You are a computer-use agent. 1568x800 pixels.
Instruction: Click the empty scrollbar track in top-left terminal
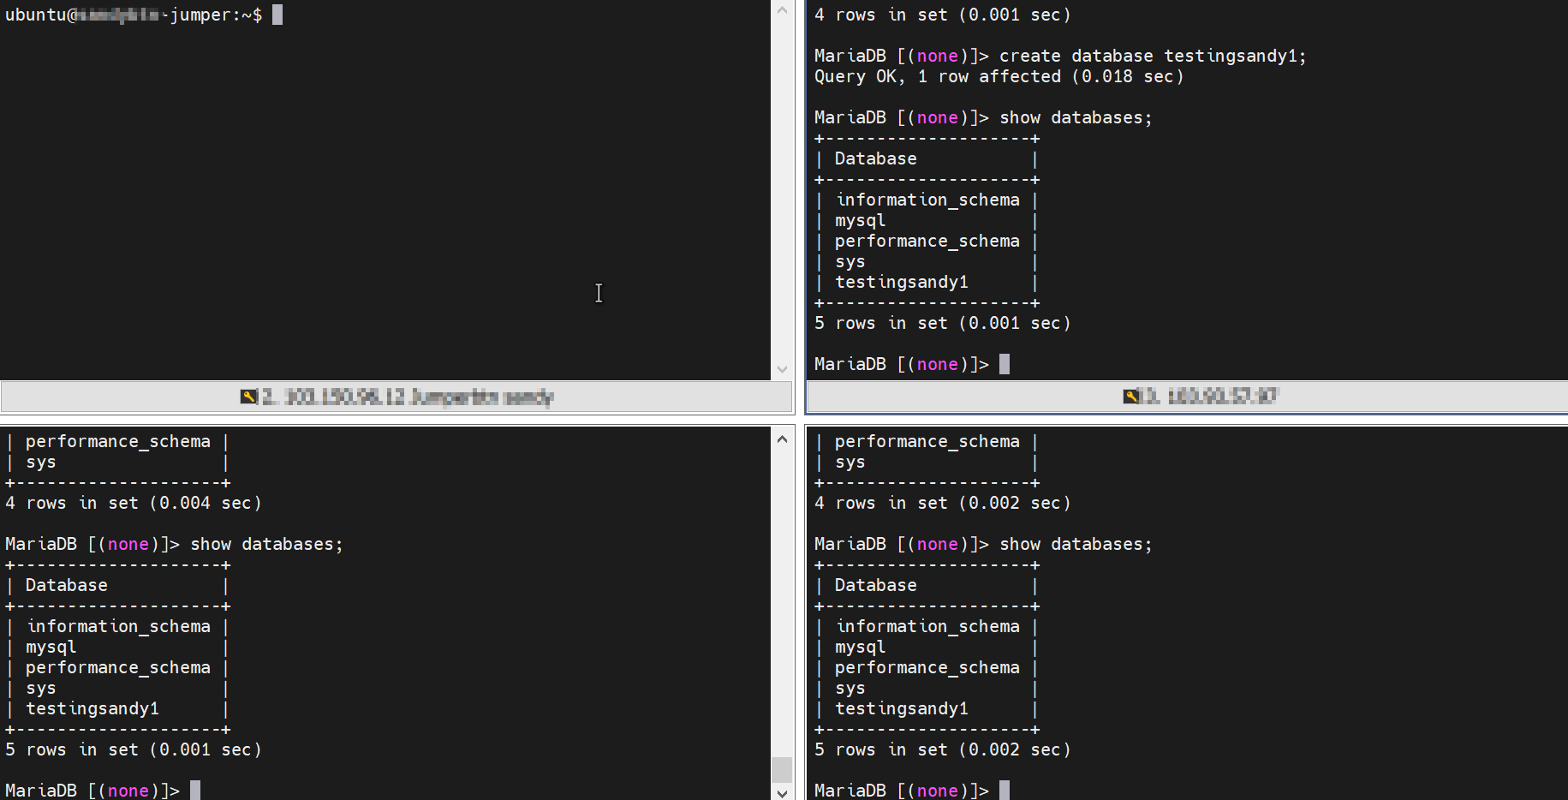click(x=782, y=188)
